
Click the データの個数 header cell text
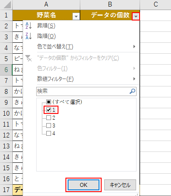pos(110,15)
